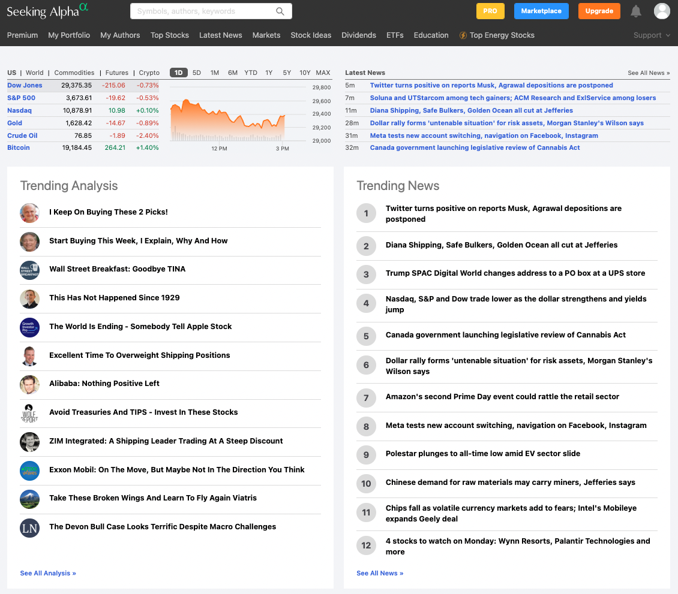Screen dimensions: 678x594
Task: Open analysis 'The World Is Ending - Somebody Tell Apple Stock'
Action: point(140,327)
